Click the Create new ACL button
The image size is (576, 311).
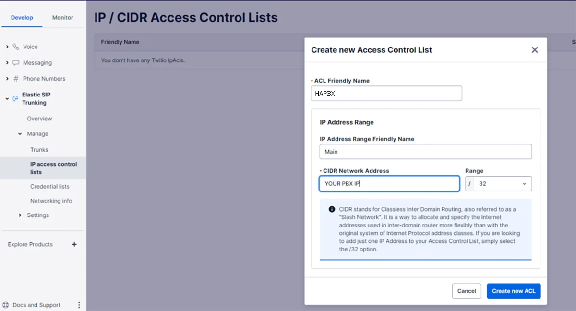coord(514,291)
